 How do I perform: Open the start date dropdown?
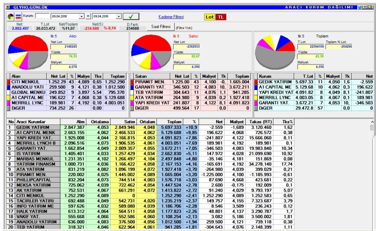(82, 16)
